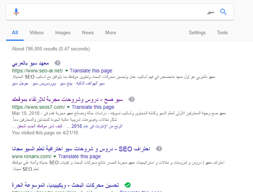Click the blue search magnifier button

coord(223,12)
